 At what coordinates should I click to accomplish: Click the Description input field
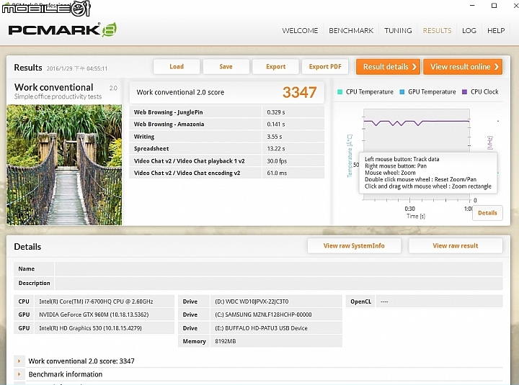tap(279, 284)
